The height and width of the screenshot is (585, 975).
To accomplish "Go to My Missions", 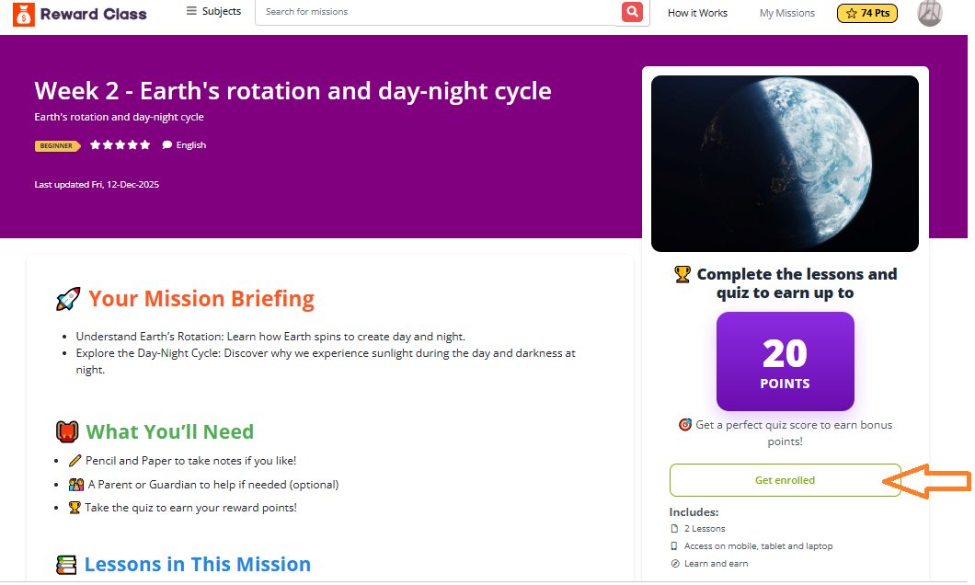I will [786, 13].
